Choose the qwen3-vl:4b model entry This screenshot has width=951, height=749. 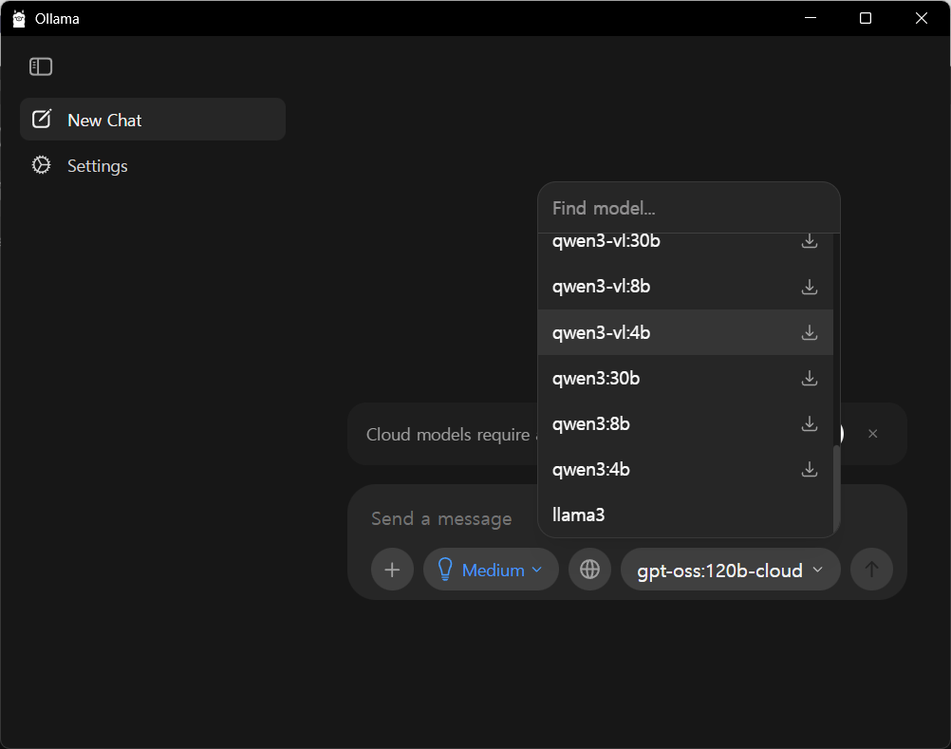click(x=685, y=332)
